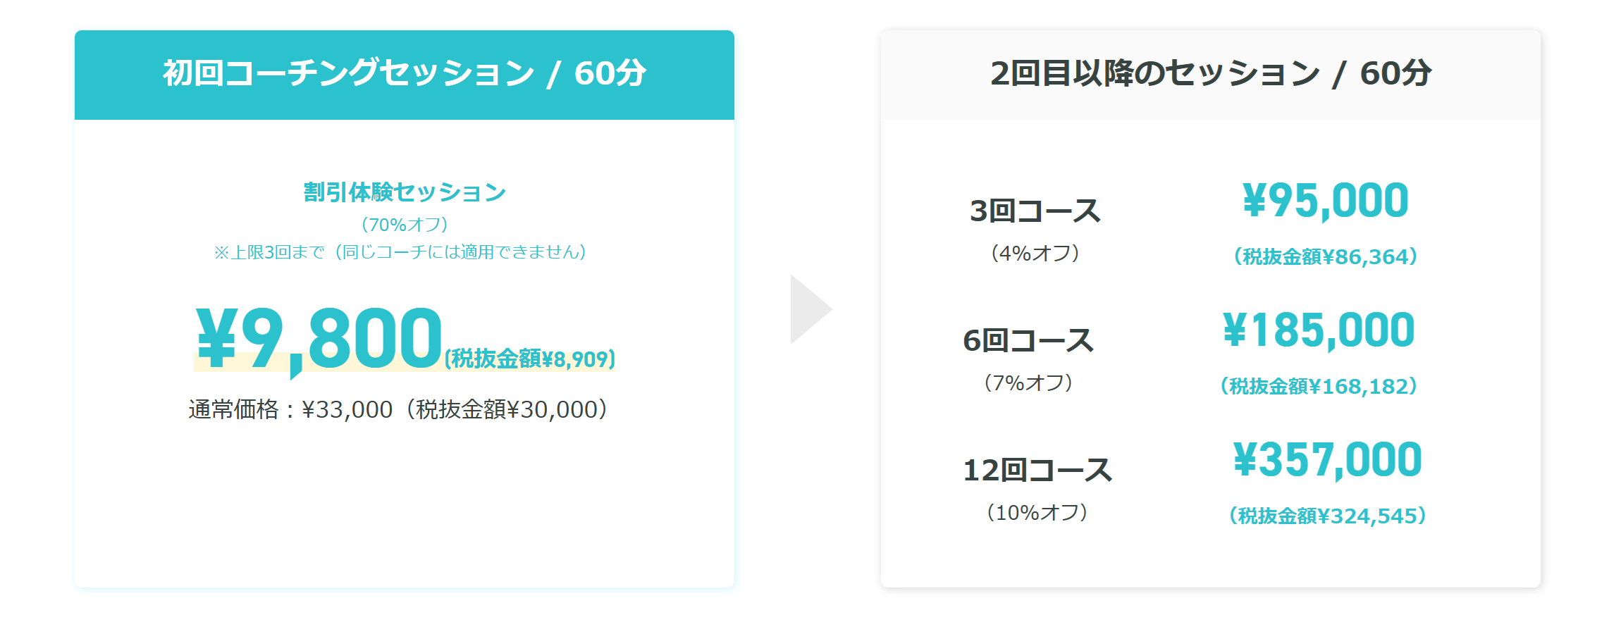1609x622 pixels.
Task: Click the (4%オフ) discount text
Action: pyautogui.click(x=1035, y=253)
